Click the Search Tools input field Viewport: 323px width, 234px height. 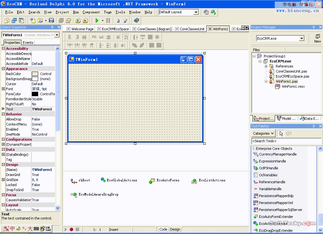click(x=286, y=141)
